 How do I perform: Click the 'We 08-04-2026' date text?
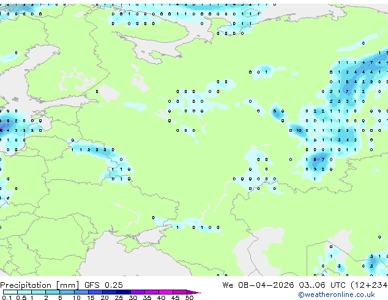[258, 285]
